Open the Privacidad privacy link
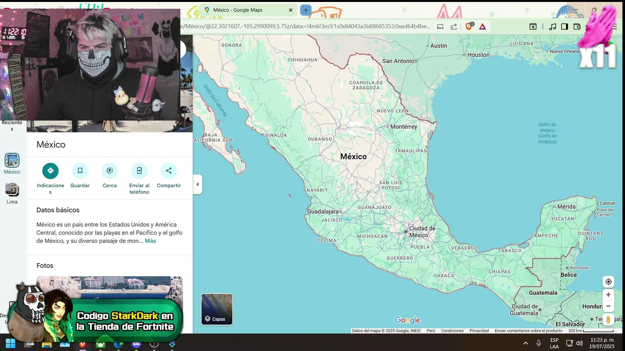625x351 pixels. [x=479, y=331]
